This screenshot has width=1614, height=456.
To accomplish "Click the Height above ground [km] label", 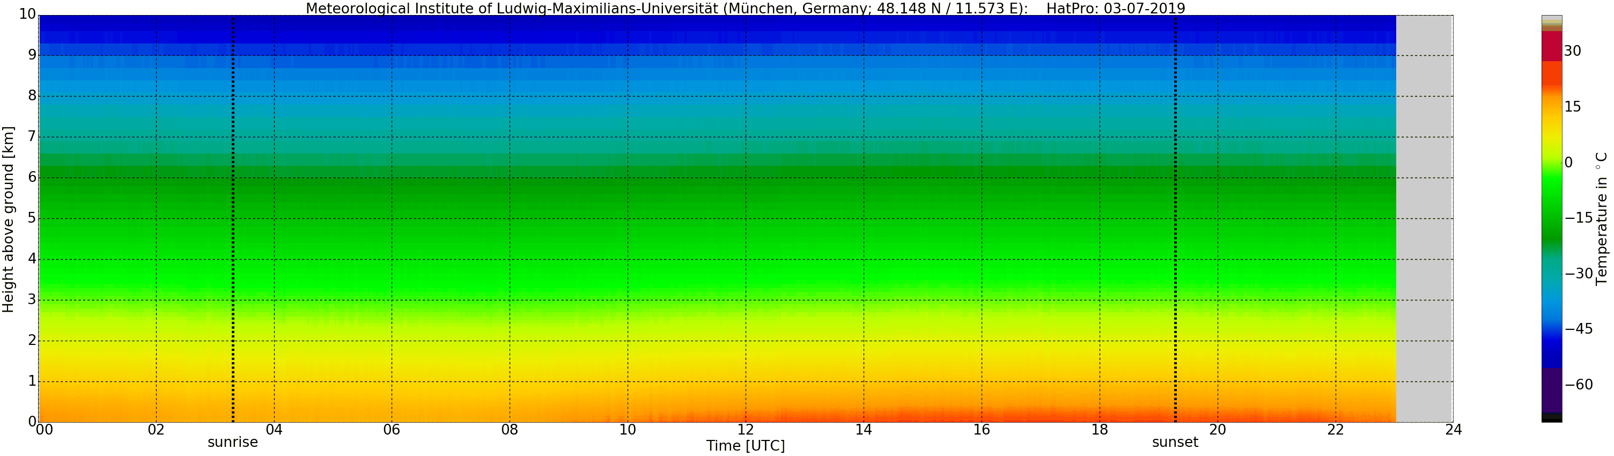I will click(8, 219).
